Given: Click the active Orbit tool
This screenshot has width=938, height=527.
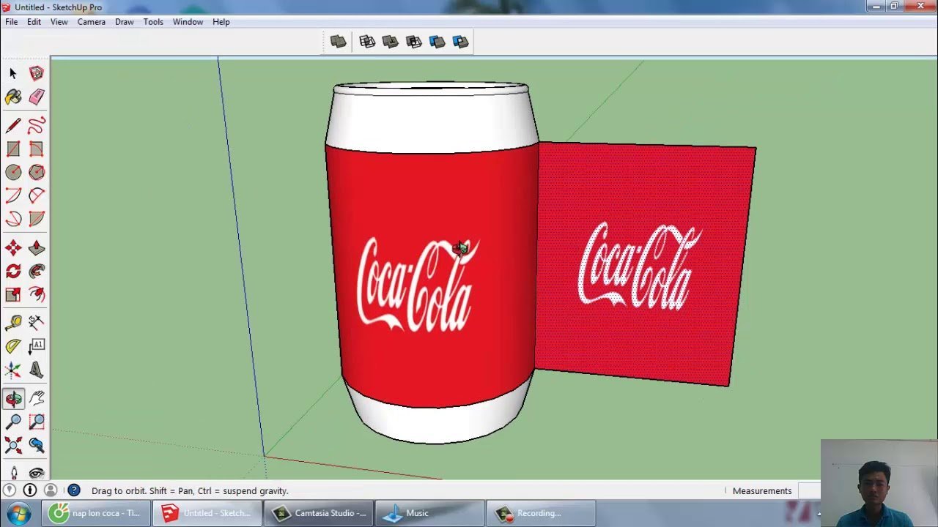Looking at the screenshot, I should pos(13,399).
